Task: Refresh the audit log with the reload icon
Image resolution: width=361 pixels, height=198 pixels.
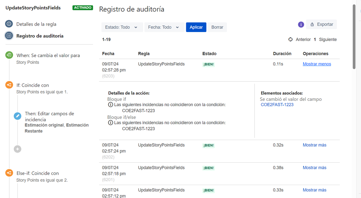Action: pos(290,39)
